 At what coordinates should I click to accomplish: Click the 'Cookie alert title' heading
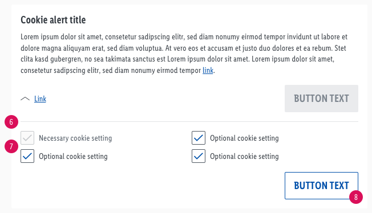(x=53, y=20)
